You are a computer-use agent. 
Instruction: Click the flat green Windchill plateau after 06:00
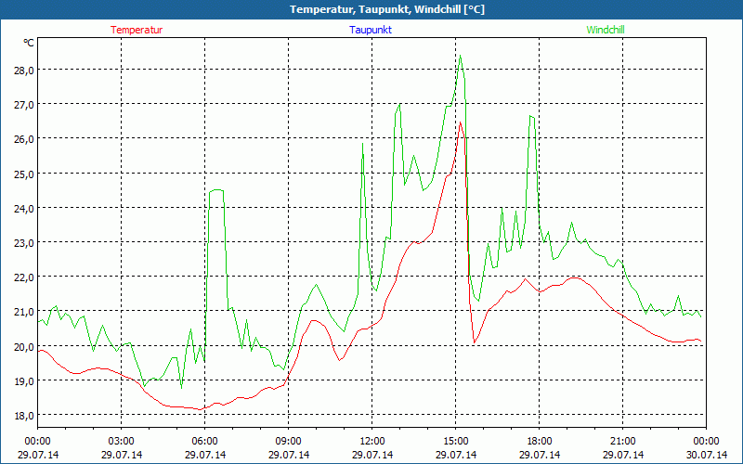coord(216,190)
